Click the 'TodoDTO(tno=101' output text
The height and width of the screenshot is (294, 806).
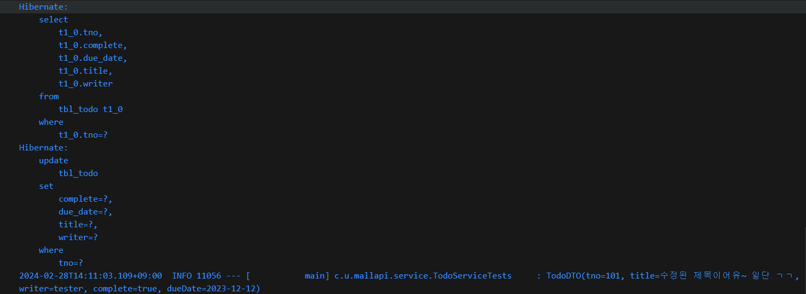(x=584, y=276)
